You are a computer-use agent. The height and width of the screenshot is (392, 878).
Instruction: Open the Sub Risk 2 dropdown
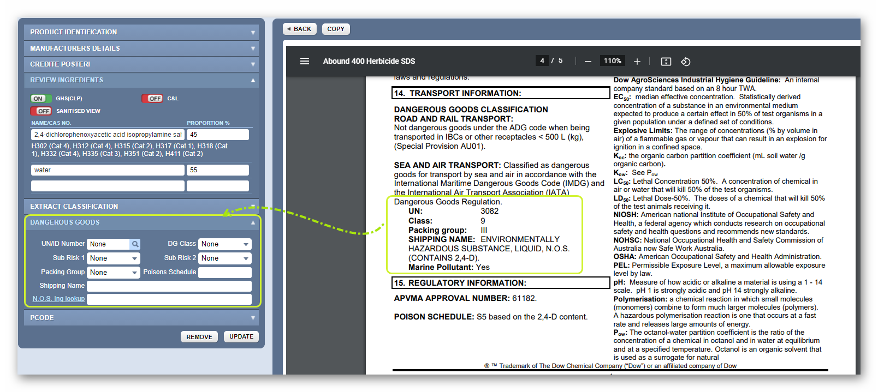(x=224, y=258)
